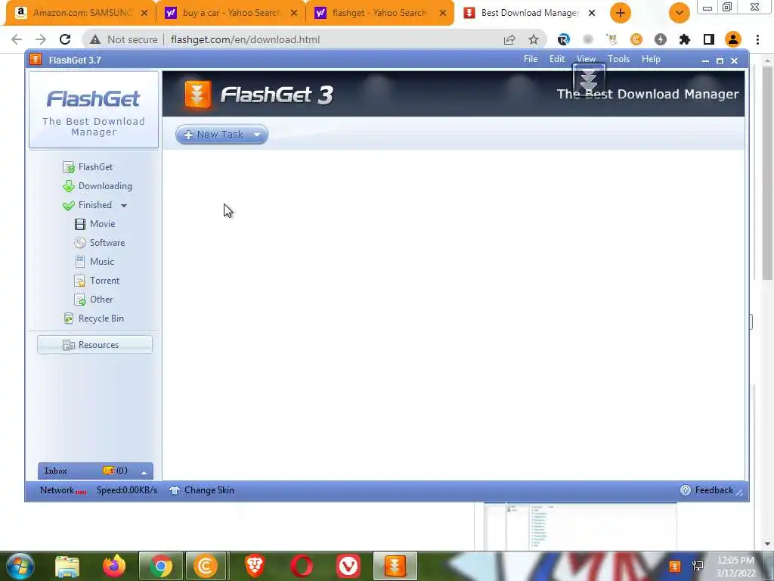Open browser extensions puzzle icon
The height and width of the screenshot is (581, 774).
(x=685, y=39)
